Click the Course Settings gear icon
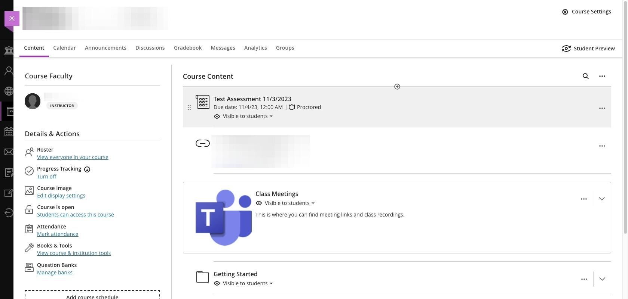Viewport: 628px width, 299px height. (565, 12)
